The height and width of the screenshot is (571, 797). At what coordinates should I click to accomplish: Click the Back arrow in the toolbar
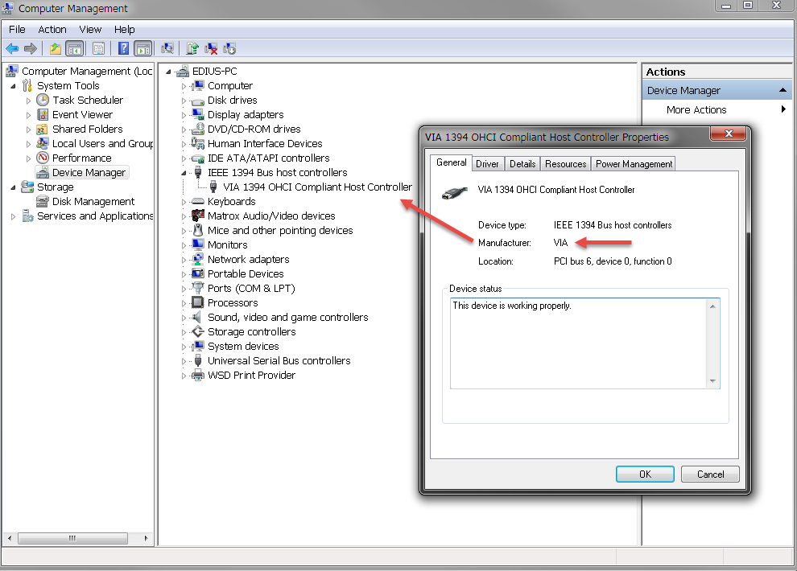point(12,49)
